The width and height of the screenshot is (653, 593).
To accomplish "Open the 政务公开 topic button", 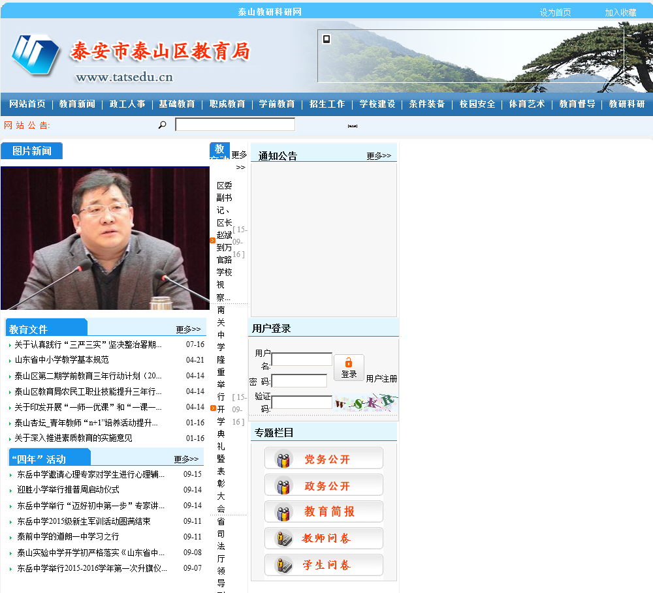I will (x=324, y=485).
